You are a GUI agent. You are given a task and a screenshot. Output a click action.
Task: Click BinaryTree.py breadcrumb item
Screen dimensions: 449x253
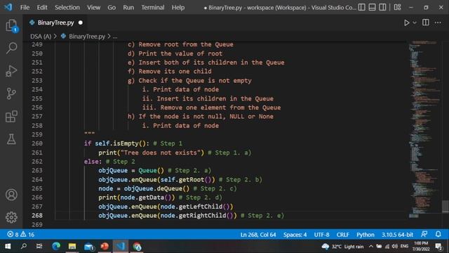(87, 37)
